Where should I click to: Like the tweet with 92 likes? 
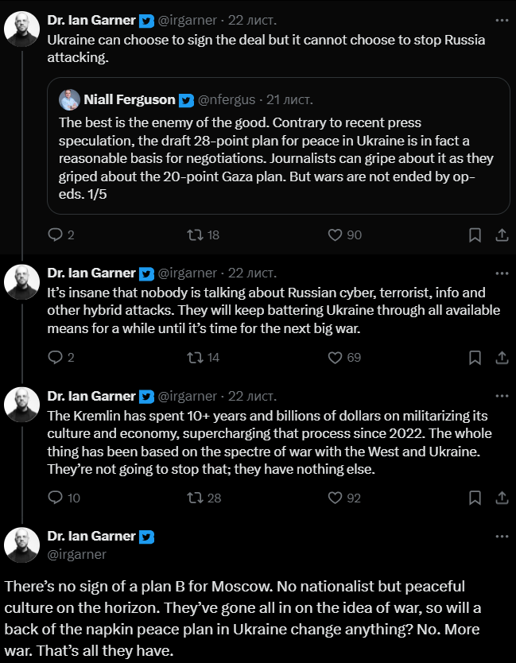[x=336, y=498]
